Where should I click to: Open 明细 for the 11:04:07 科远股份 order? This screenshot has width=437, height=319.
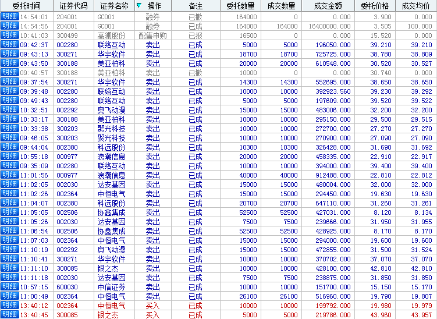[x=10, y=203]
